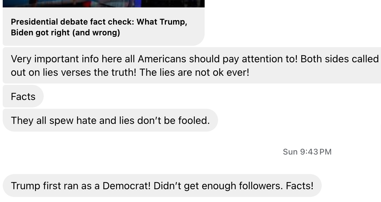Click the sentence 'Didn't get enough followers.'
The image size is (381, 202).
pos(218,186)
